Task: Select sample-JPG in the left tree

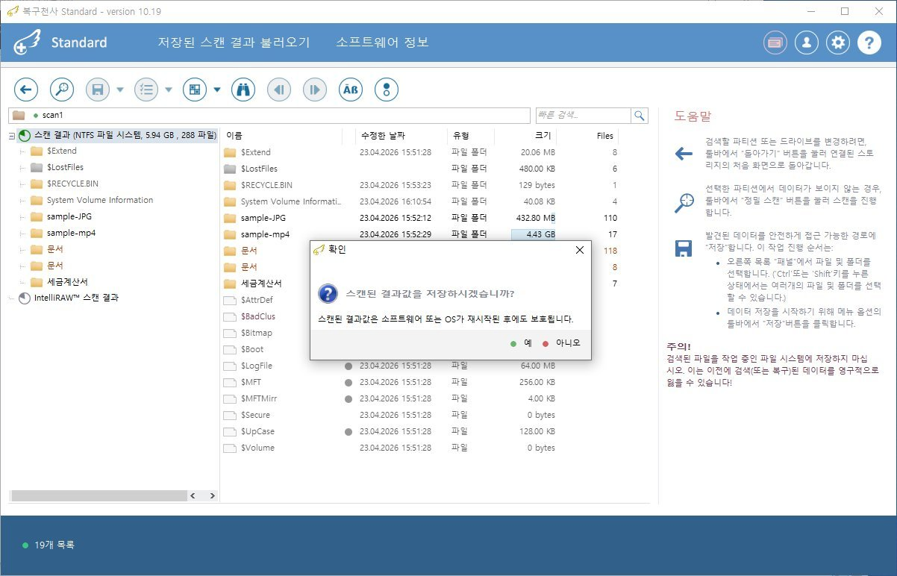Action: pos(69,216)
